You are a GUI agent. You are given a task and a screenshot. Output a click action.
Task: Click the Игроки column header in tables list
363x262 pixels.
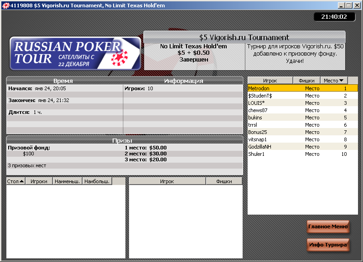pyautogui.click(x=39, y=181)
